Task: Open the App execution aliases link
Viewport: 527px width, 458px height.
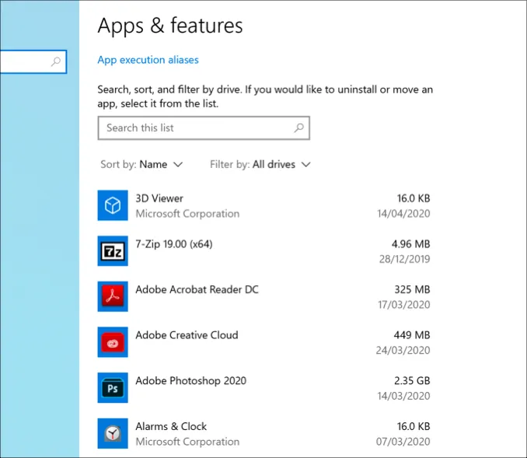Action: click(x=148, y=60)
